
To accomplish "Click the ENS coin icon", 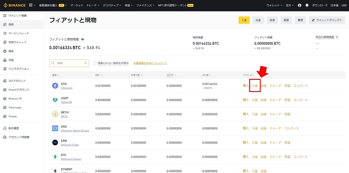I will click(55, 128).
